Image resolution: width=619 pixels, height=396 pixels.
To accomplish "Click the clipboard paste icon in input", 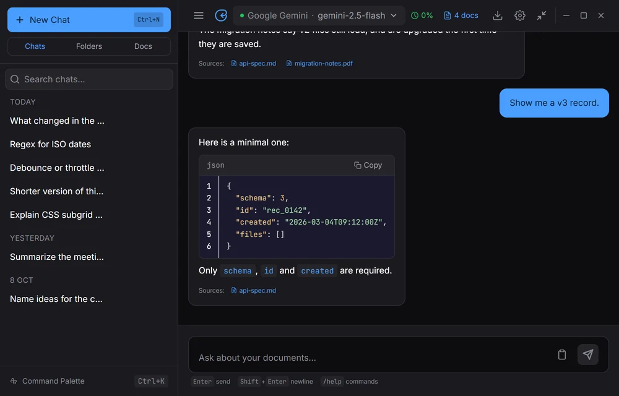I will click(x=562, y=355).
